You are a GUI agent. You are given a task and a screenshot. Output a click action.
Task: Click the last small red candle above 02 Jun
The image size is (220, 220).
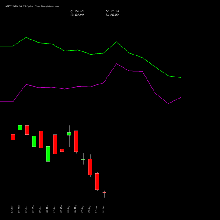coord(104,192)
